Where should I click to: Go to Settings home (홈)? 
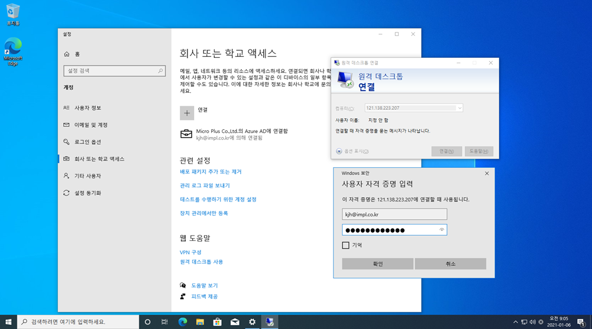72,54
